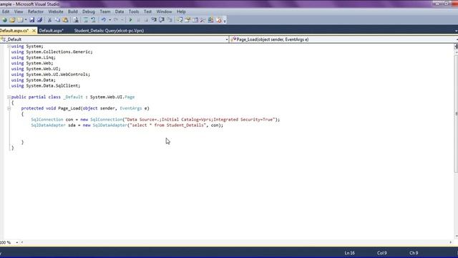Click the SqlConnection con code line
Viewport: 458px width, 258px height.
155,120
